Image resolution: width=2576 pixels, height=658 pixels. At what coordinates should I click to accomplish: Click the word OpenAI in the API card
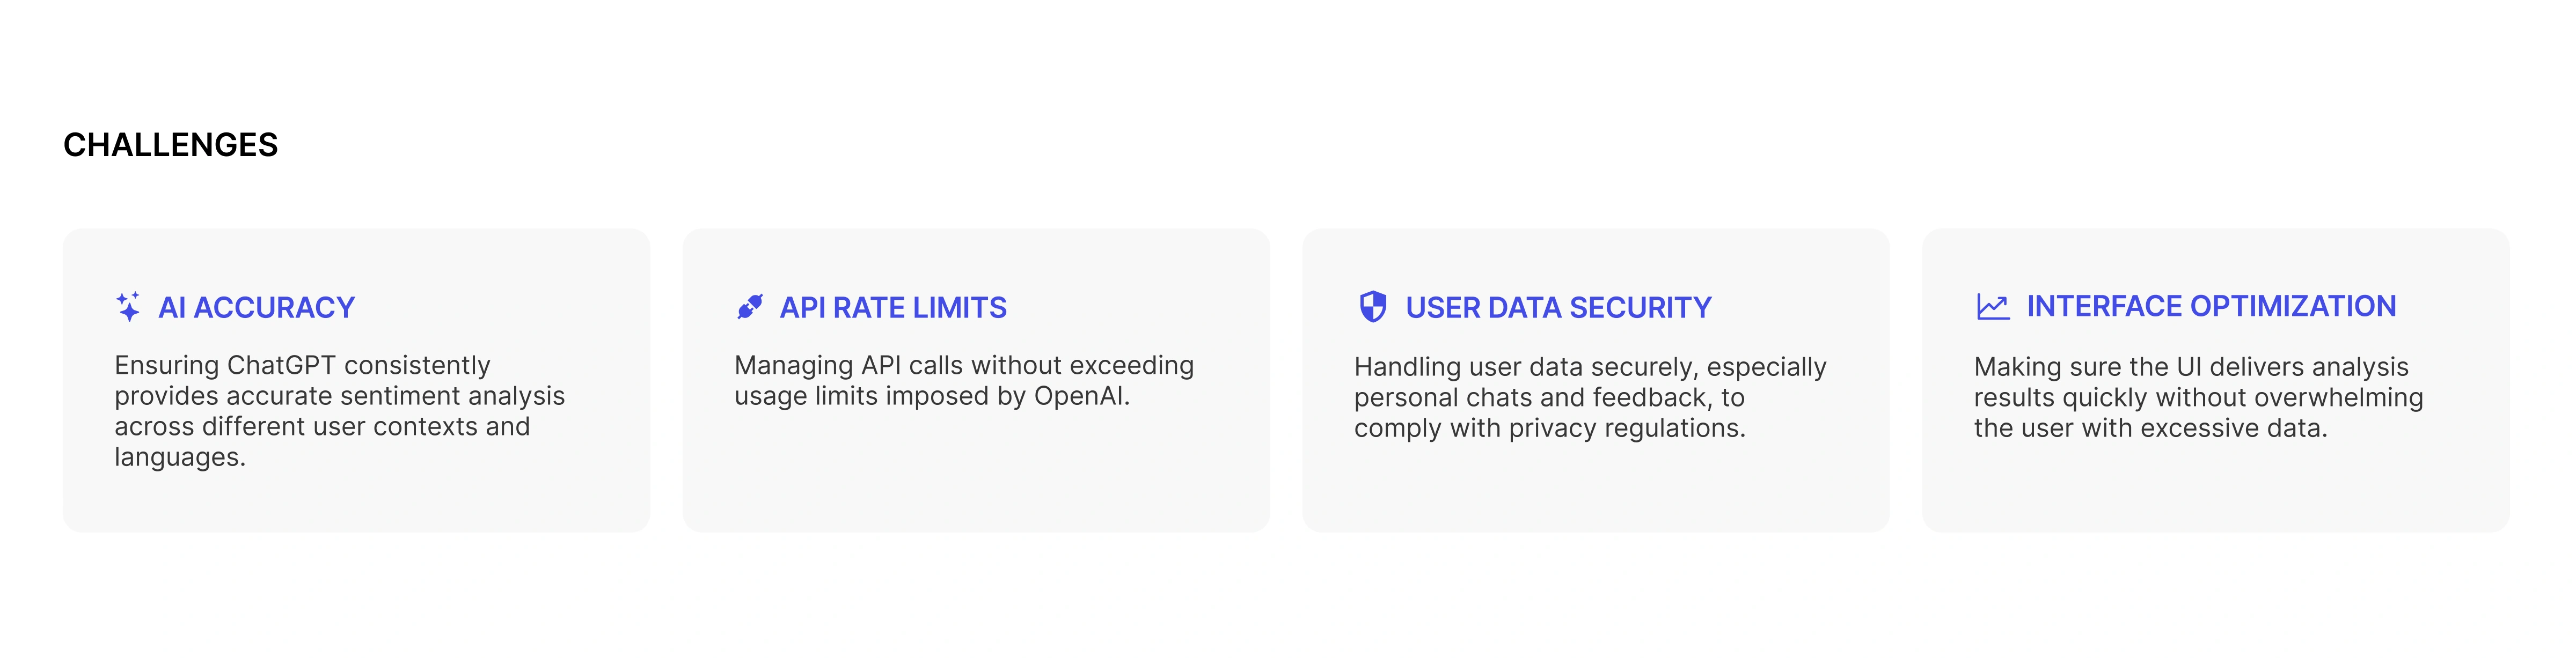pyautogui.click(x=1081, y=396)
